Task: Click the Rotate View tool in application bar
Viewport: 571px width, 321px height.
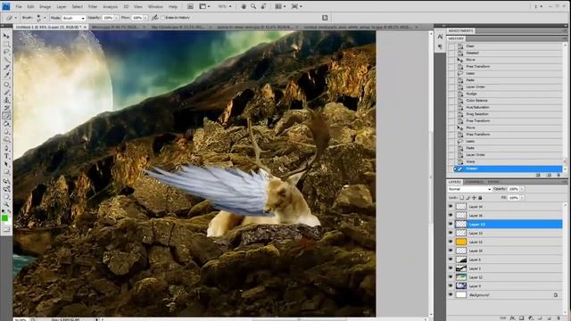Action: [263, 6]
